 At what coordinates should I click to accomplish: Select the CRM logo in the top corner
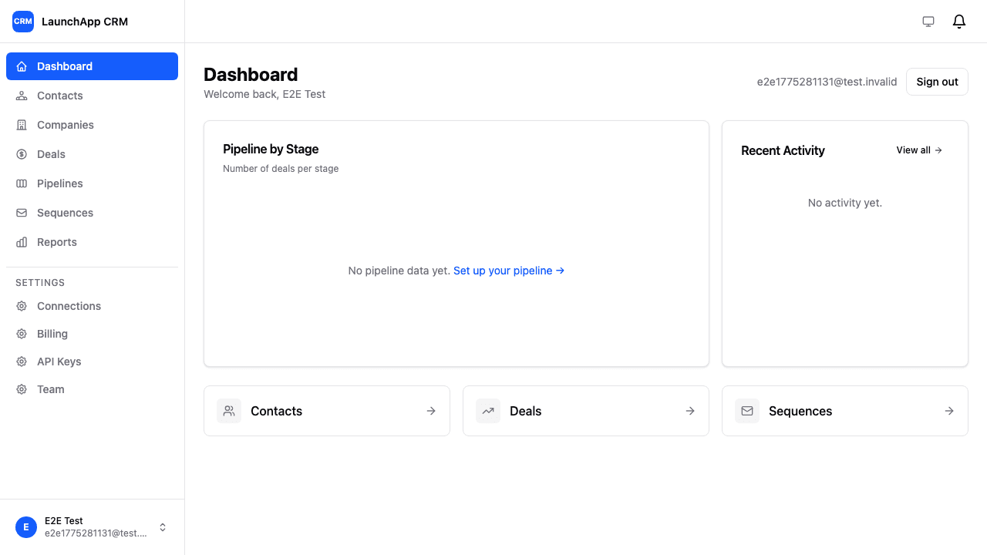coord(22,21)
